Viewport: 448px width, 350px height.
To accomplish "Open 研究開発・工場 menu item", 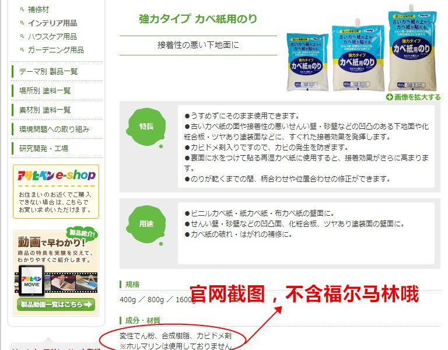I will pyautogui.click(x=43, y=148).
